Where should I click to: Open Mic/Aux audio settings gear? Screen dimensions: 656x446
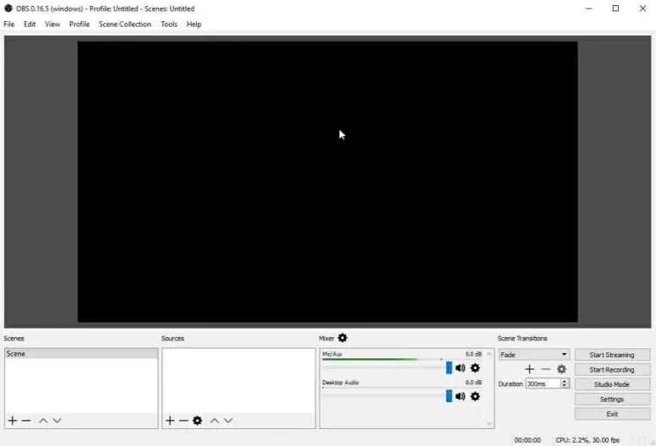(475, 368)
